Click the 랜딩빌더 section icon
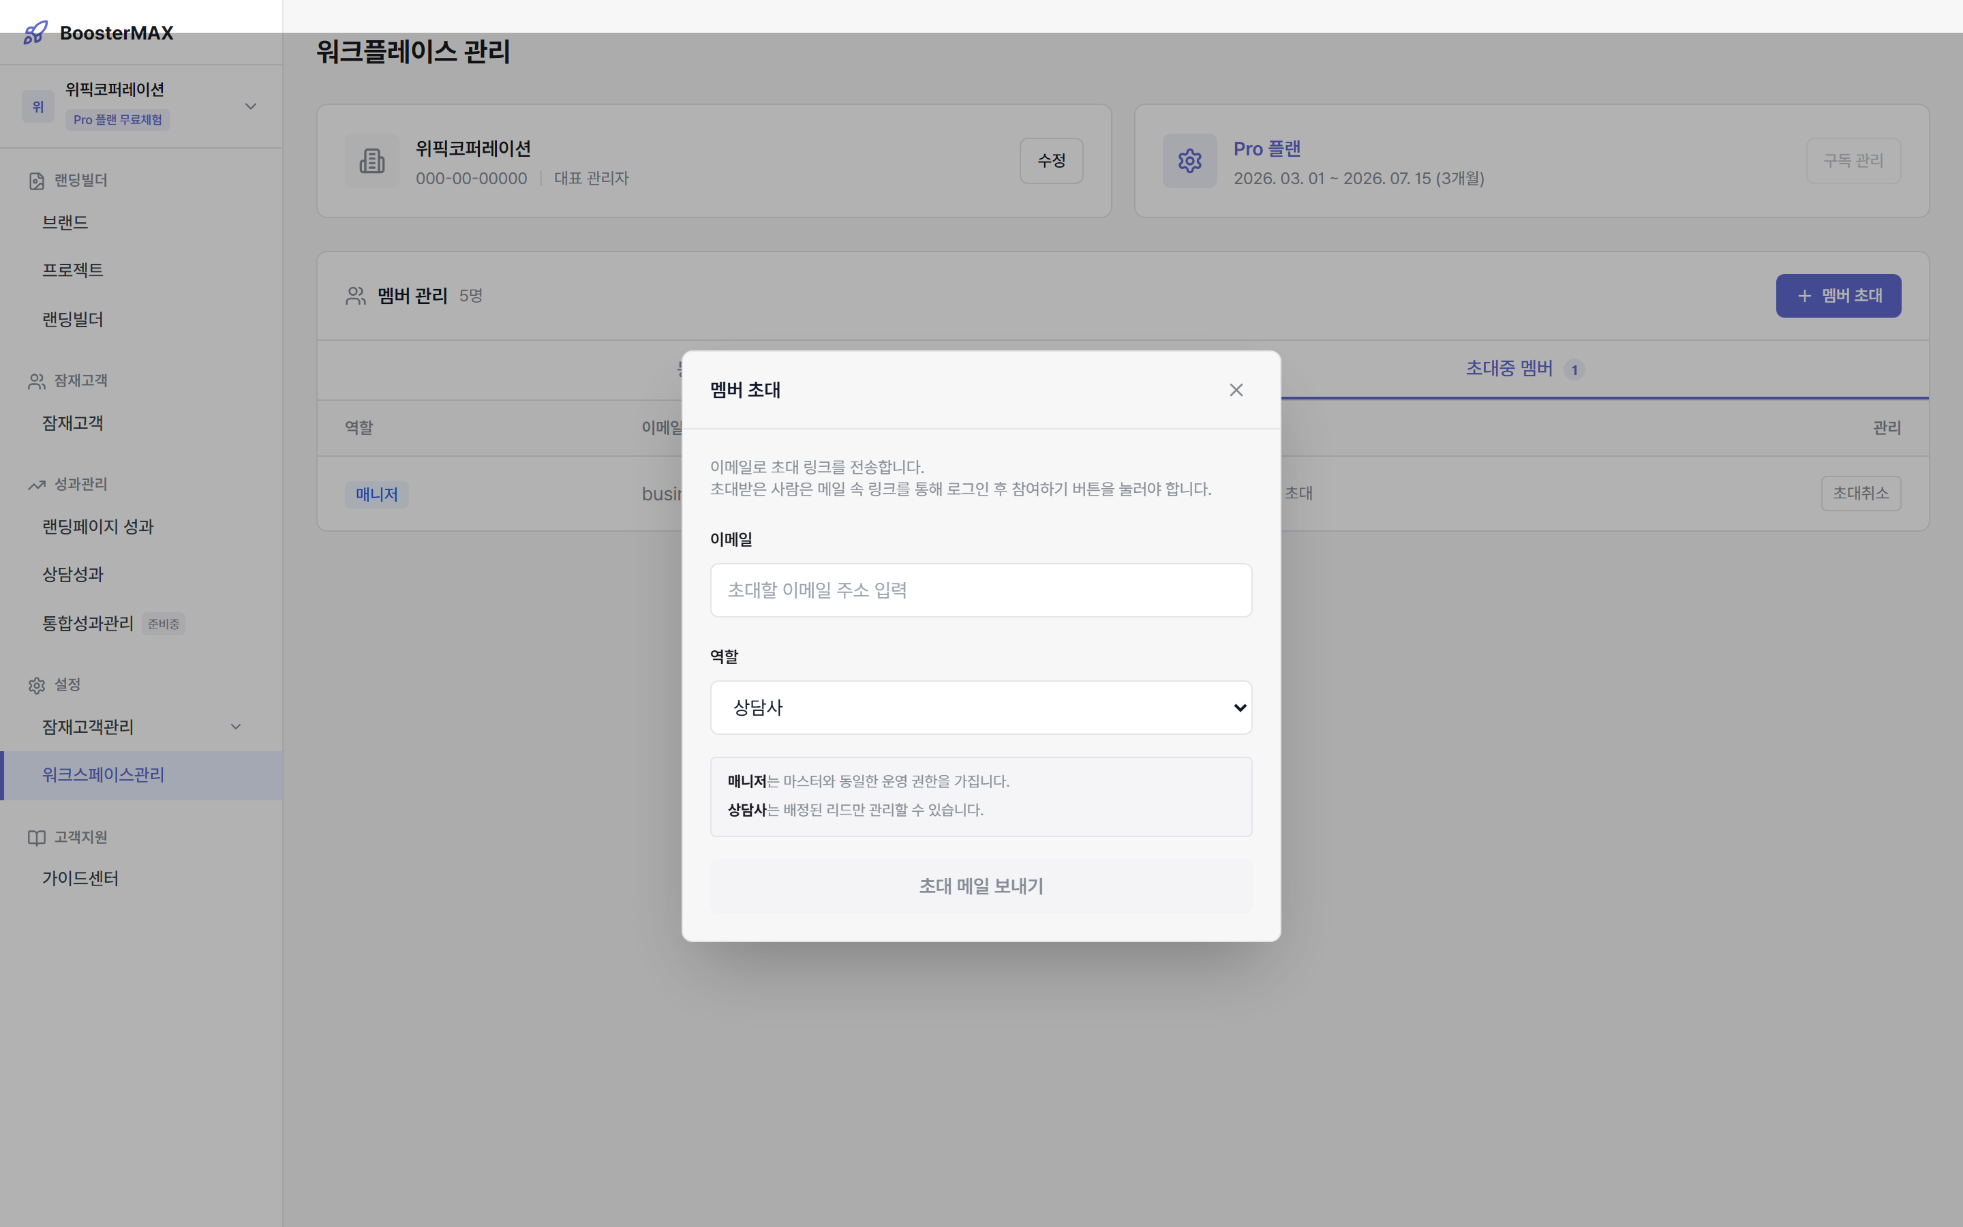The width and height of the screenshot is (1963, 1227). pos(37,181)
